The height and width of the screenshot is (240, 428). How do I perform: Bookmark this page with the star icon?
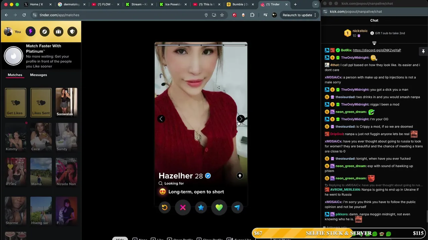[x=222, y=15]
